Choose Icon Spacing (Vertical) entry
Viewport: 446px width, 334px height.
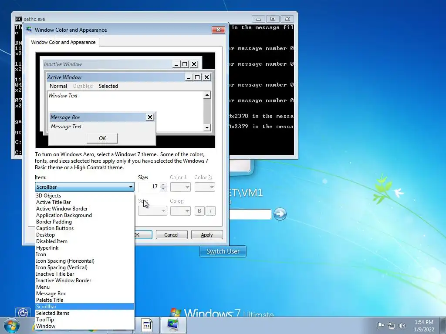point(84,267)
